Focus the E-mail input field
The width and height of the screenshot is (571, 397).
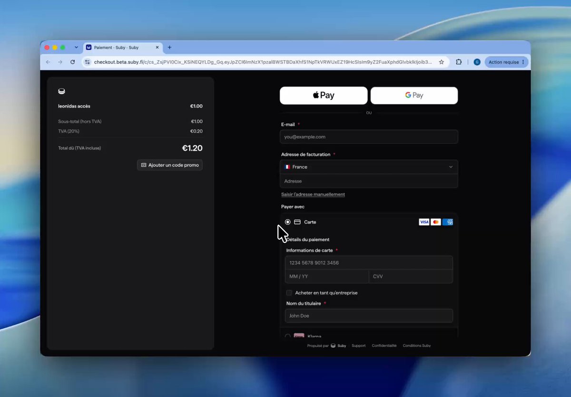click(x=369, y=137)
